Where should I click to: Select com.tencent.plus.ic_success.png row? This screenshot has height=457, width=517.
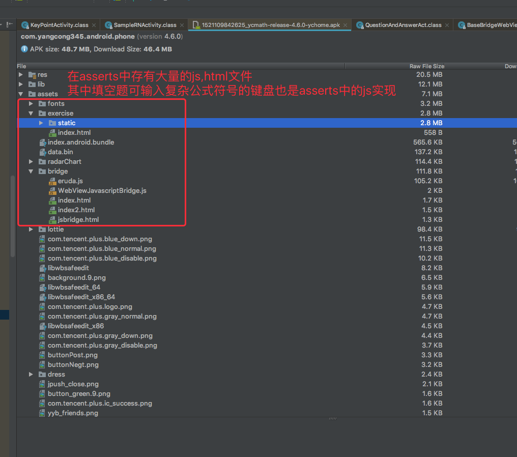[267, 403]
